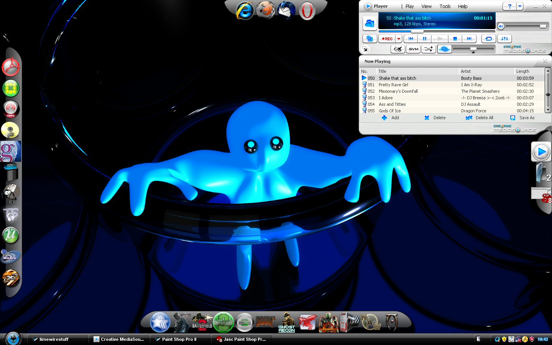552x345 pixels.
Task: Open uTorrent from the left dock
Action: tap(11, 235)
